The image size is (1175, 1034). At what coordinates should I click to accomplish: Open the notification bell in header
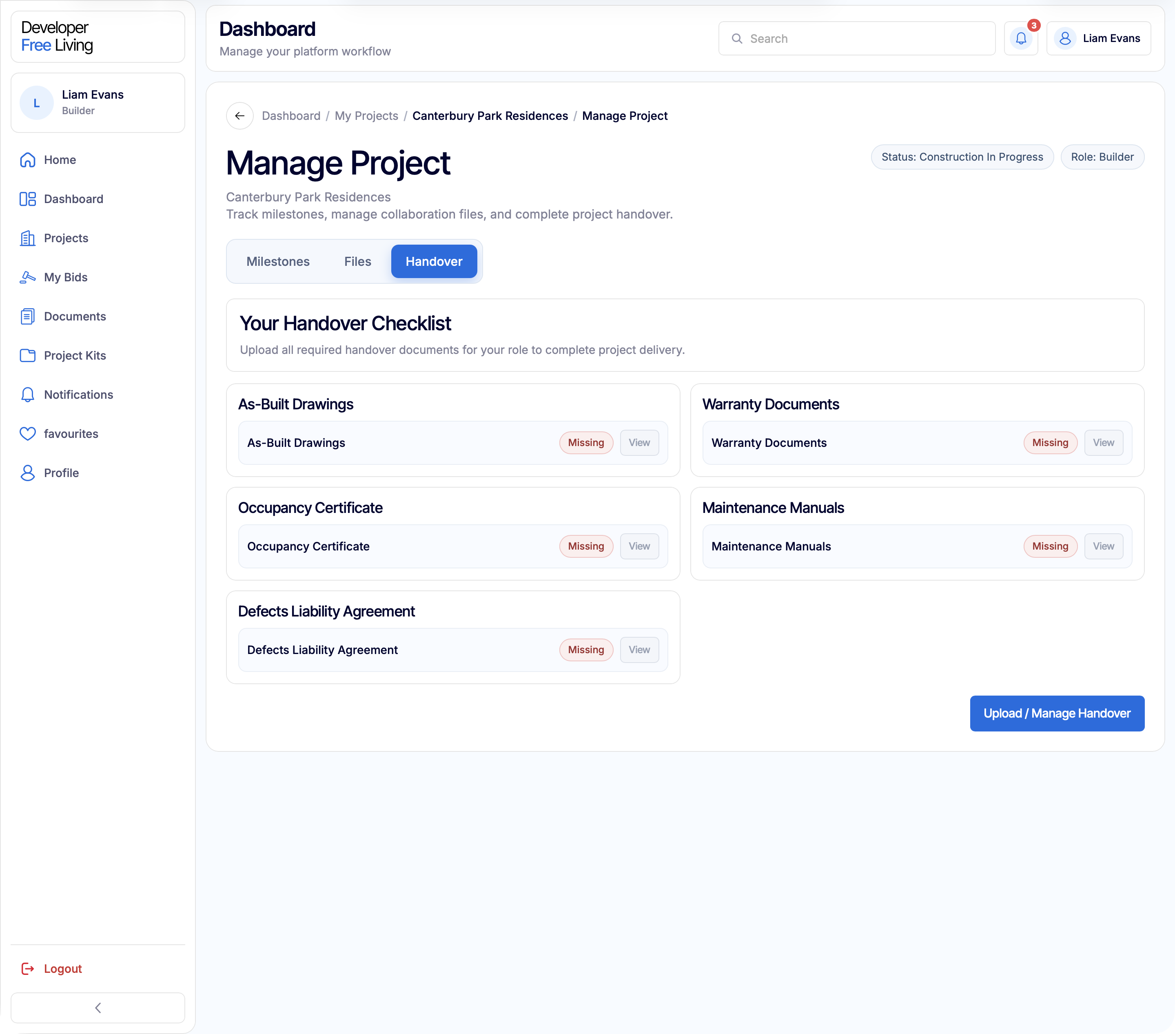point(1020,38)
